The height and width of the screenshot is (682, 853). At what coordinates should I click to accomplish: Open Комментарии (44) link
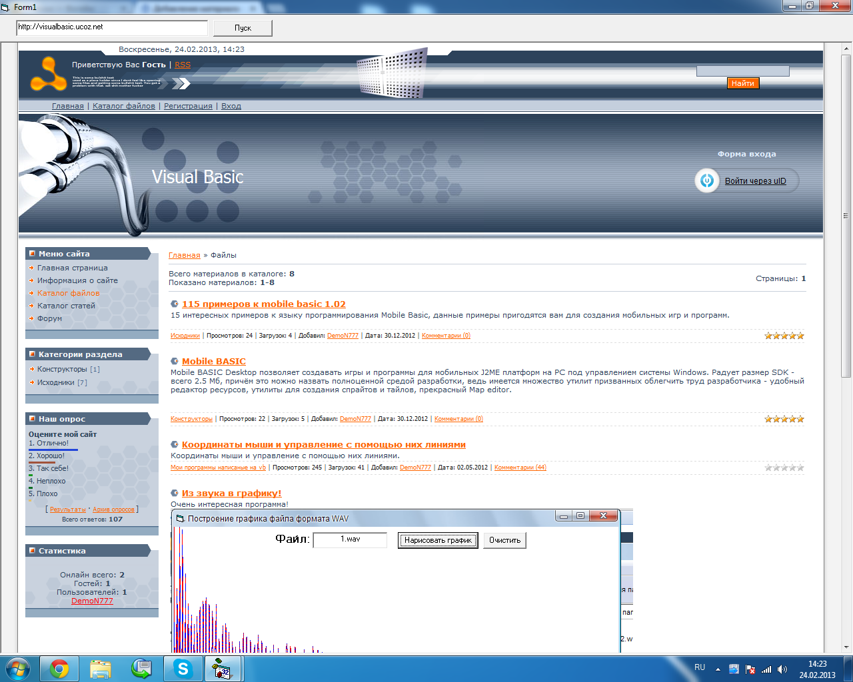(x=520, y=468)
